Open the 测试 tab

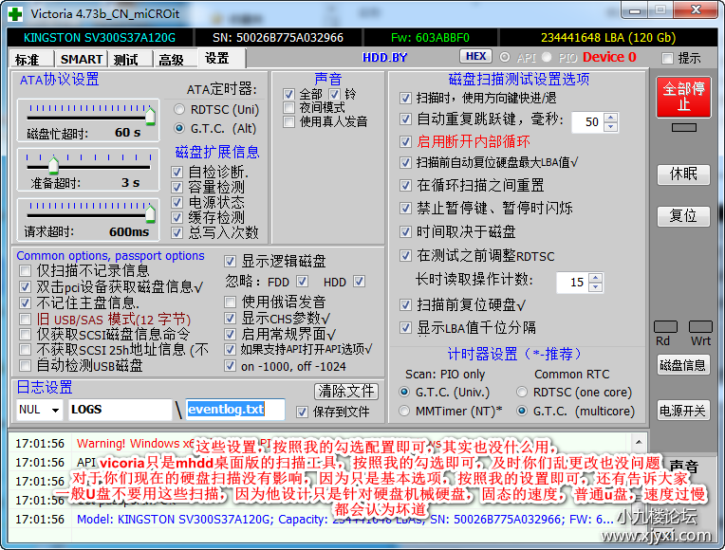coord(126,59)
